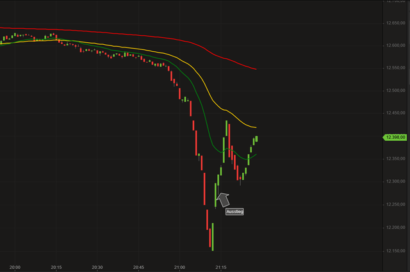This screenshot has width=410, height=272.
Task: Click the 12.600,00 price axis label
Action: [x=396, y=45]
